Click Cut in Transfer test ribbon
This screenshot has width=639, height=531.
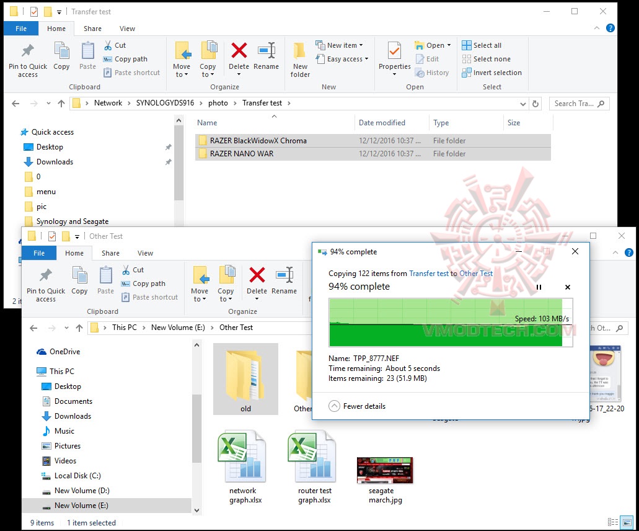115,45
